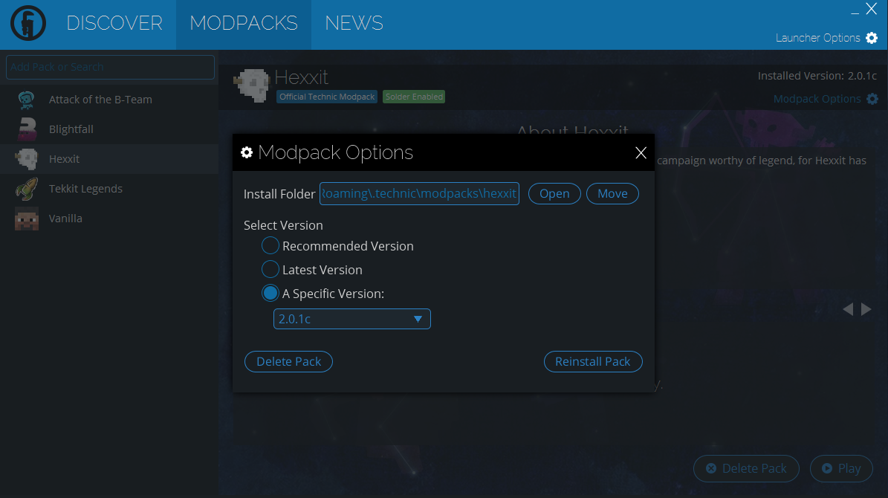Select Tekkit Legends in pack list
Viewport: 888px width, 498px height.
click(109, 189)
